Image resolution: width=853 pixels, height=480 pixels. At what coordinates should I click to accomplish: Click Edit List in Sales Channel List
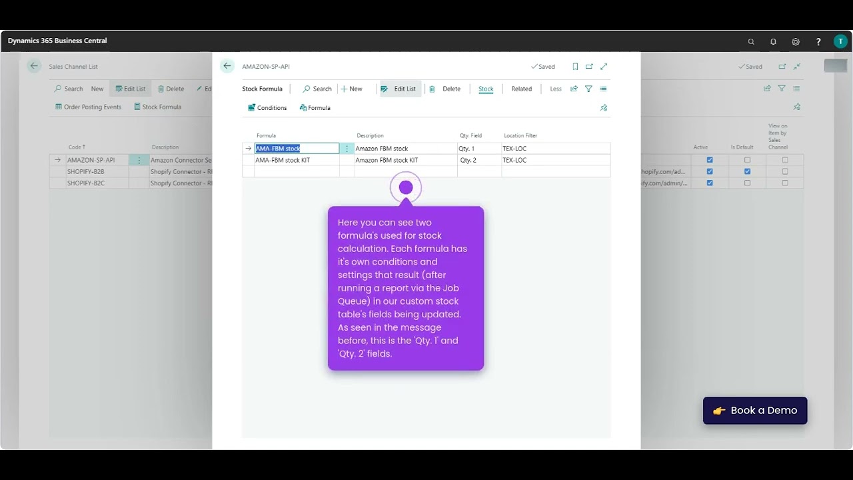tap(130, 89)
